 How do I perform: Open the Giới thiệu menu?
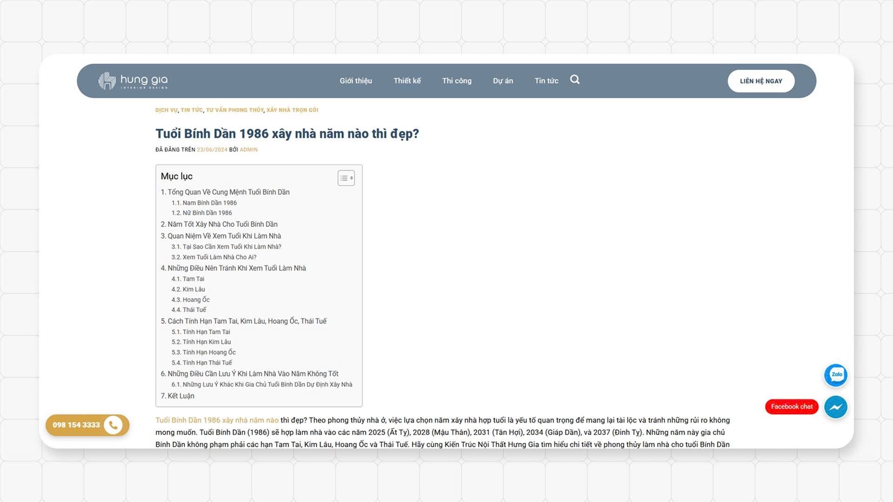tap(356, 81)
